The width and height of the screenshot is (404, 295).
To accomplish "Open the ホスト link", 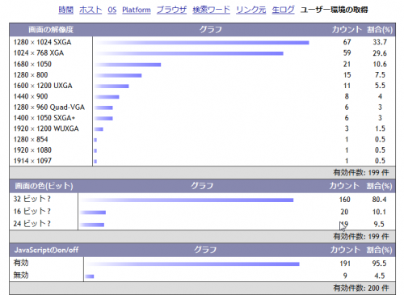I will pos(90,10).
